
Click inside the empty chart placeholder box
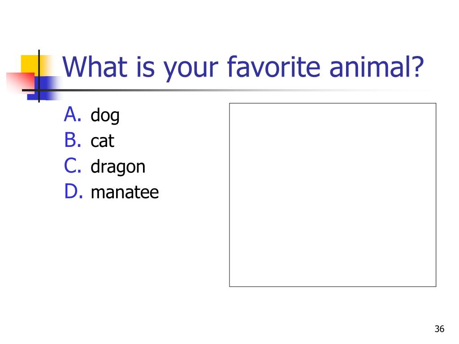[x=333, y=195]
